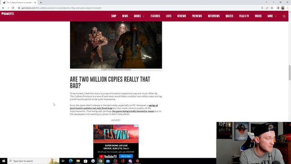Open a new browser tab
This screenshot has height=164, width=291.
click(41, 3)
